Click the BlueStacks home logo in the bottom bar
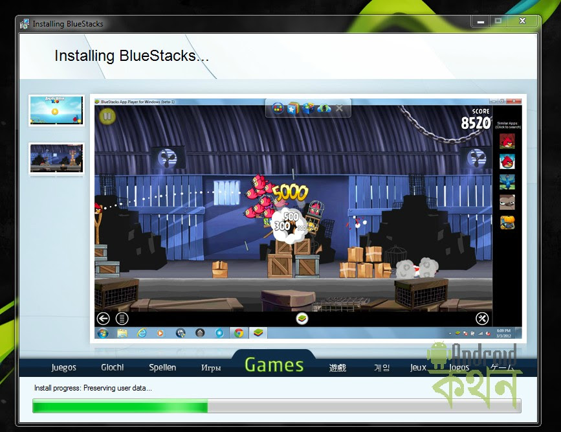561x432 pixels. click(x=302, y=319)
